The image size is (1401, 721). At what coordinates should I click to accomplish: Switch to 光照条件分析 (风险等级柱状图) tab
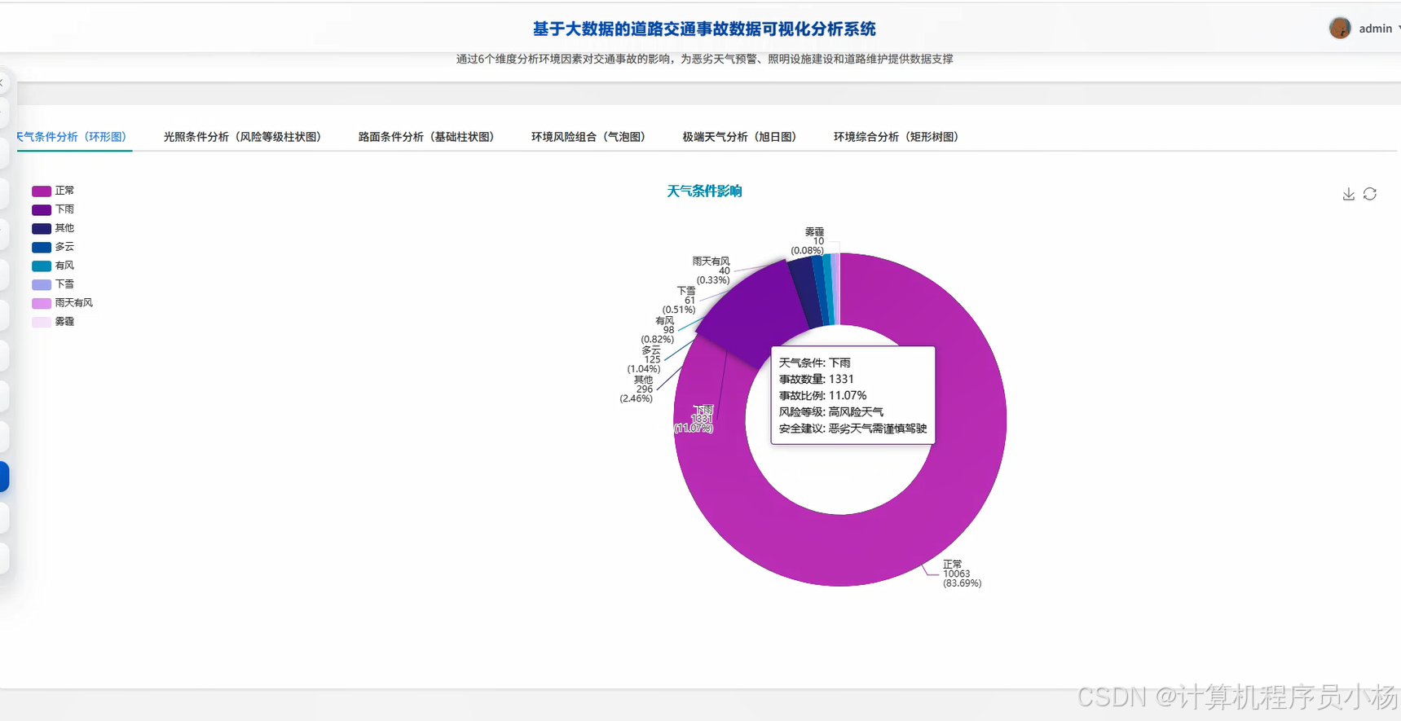click(x=242, y=137)
